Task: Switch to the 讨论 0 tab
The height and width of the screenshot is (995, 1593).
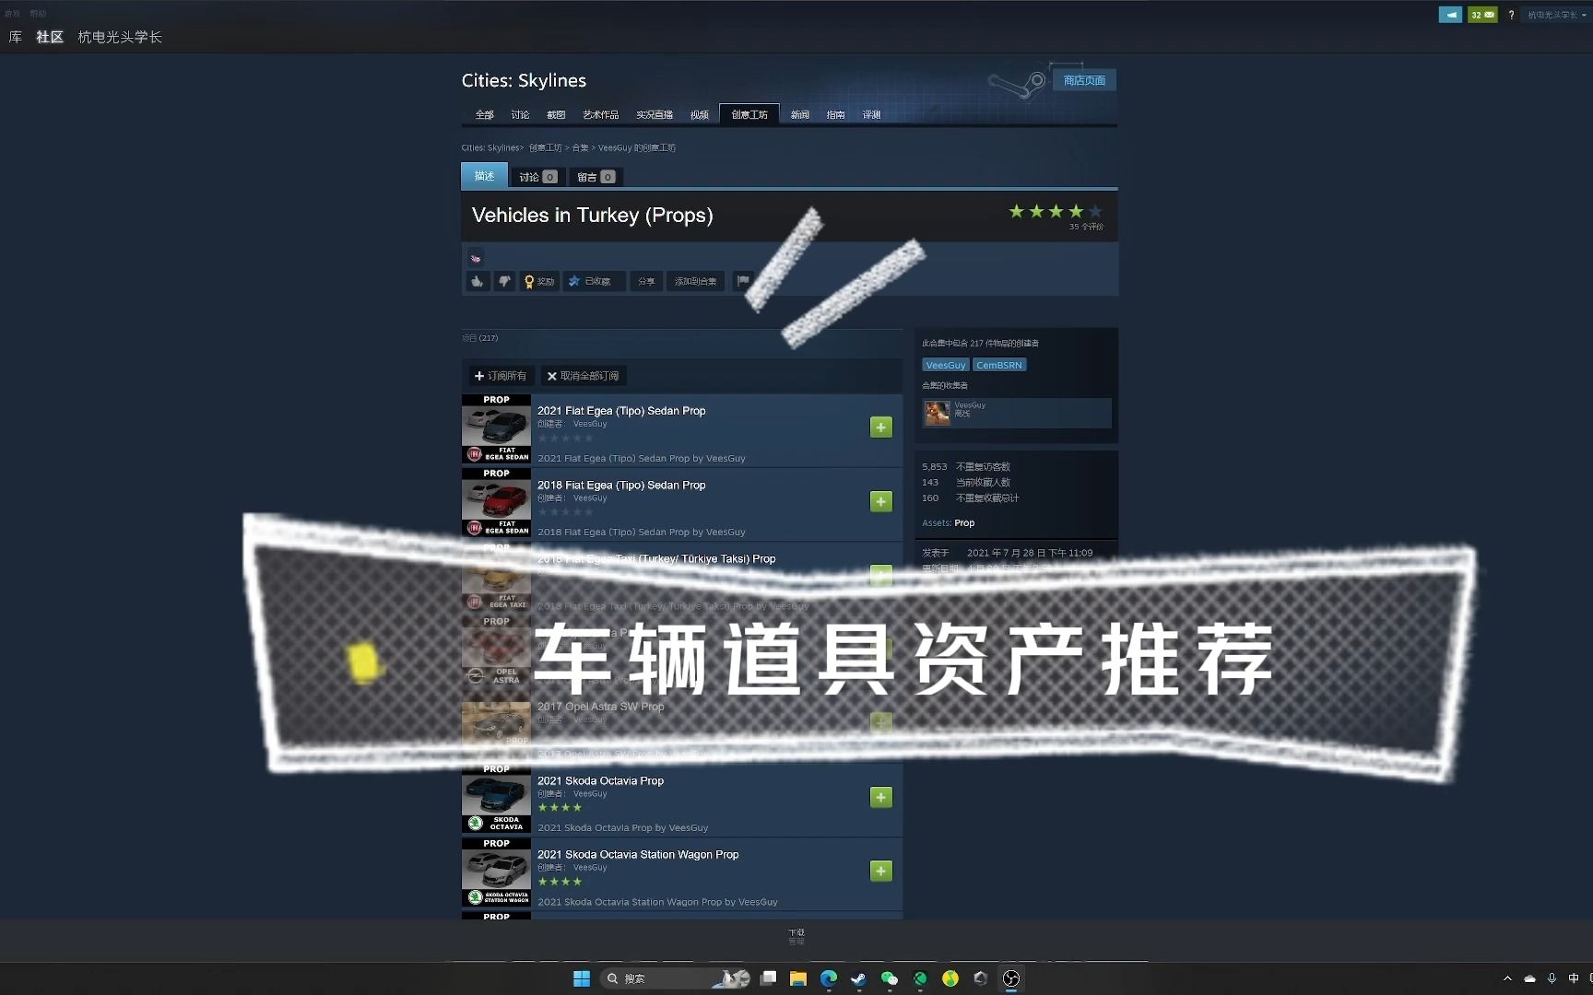Action: 537,177
